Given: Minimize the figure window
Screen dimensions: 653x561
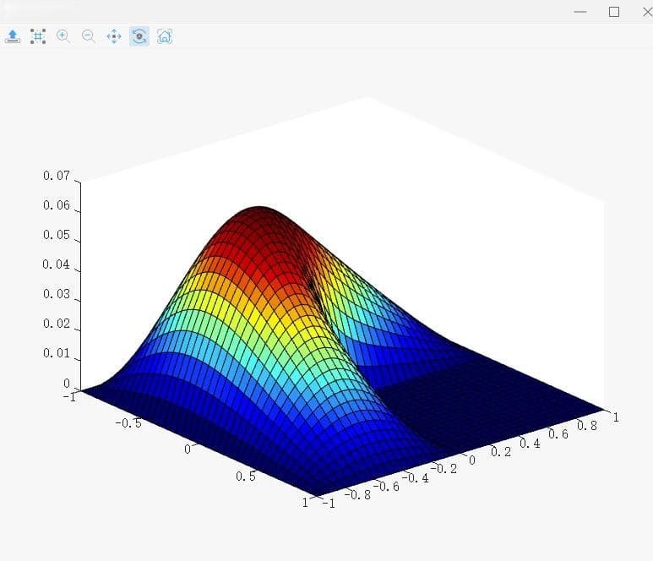Looking at the screenshot, I should [580, 12].
